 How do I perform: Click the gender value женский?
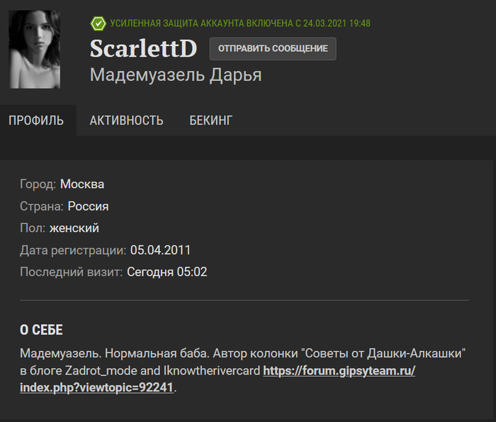point(74,228)
